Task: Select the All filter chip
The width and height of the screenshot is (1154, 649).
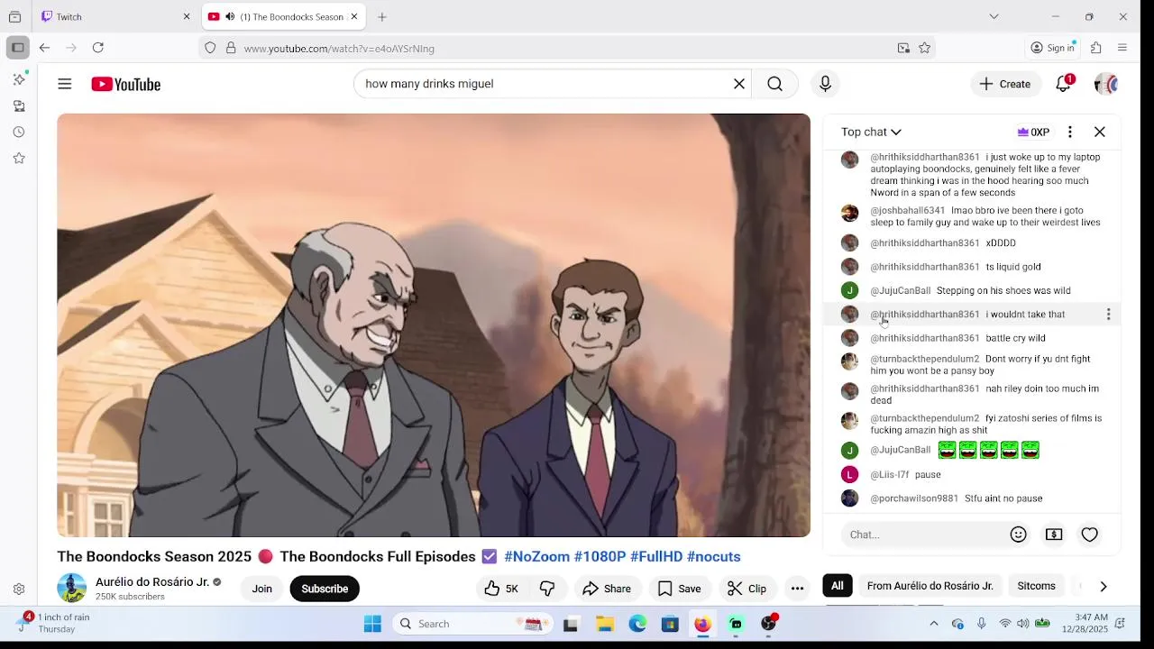Action: click(838, 586)
